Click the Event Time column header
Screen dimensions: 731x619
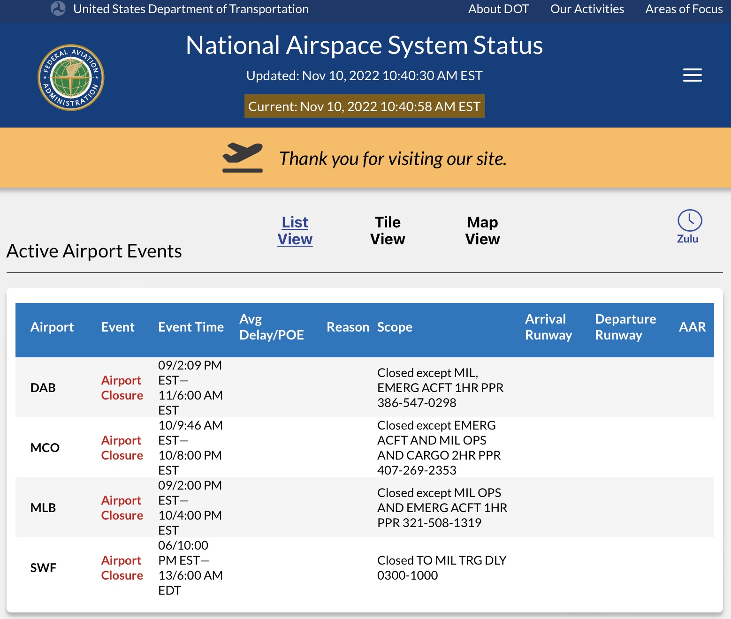pyautogui.click(x=190, y=327)
